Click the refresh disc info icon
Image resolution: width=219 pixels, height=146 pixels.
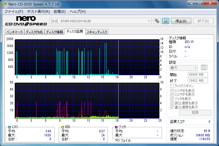pos(204,68)
